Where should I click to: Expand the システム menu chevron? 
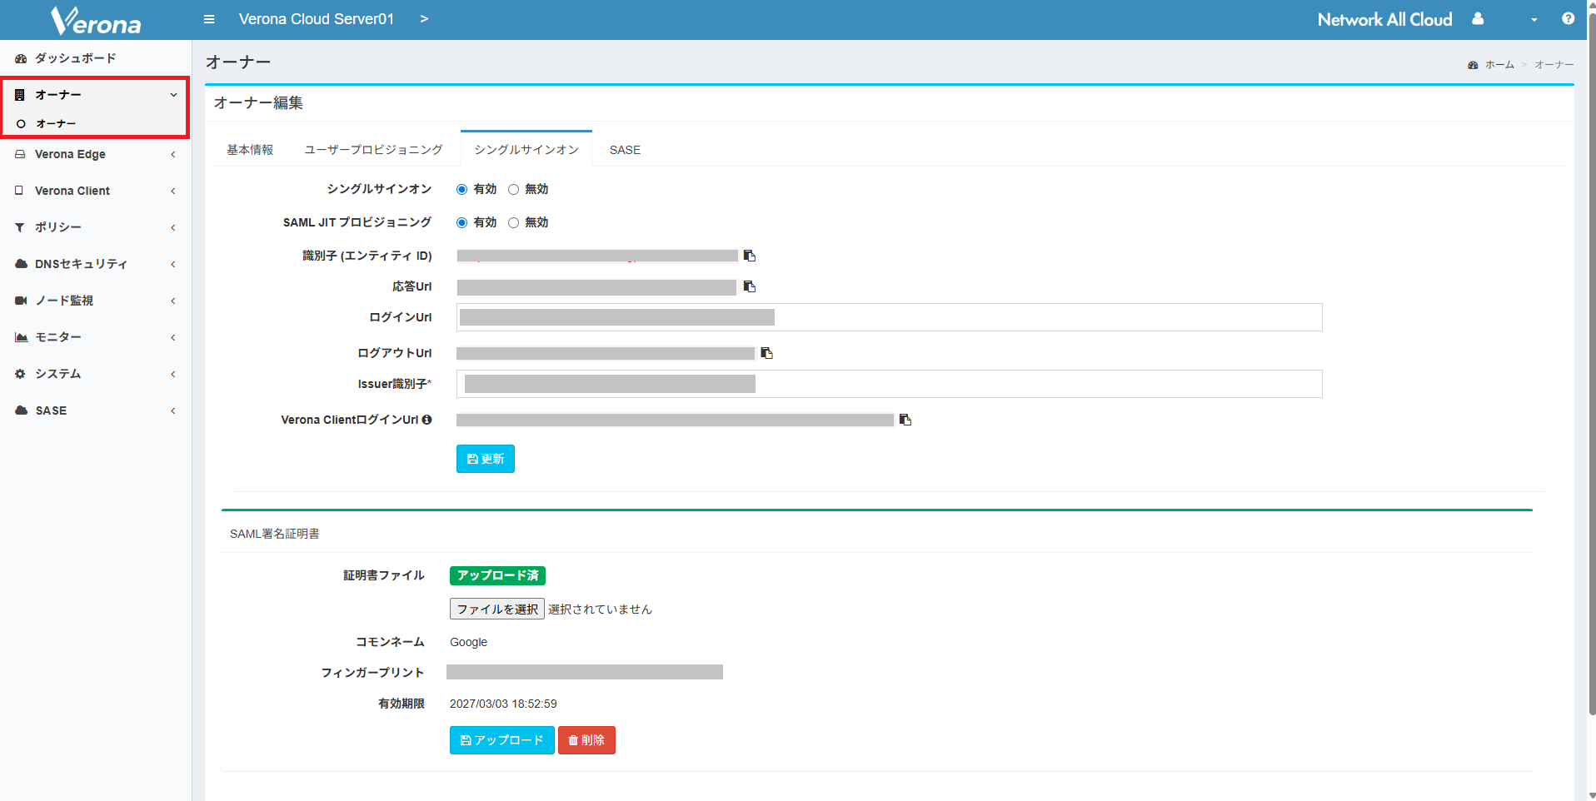pos(173,374)
